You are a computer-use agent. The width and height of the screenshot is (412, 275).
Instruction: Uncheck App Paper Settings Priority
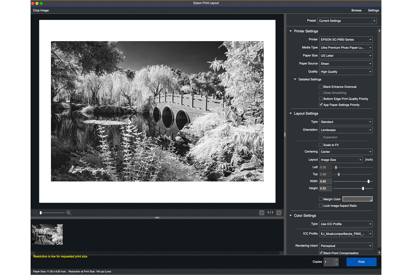coord(321,105)
